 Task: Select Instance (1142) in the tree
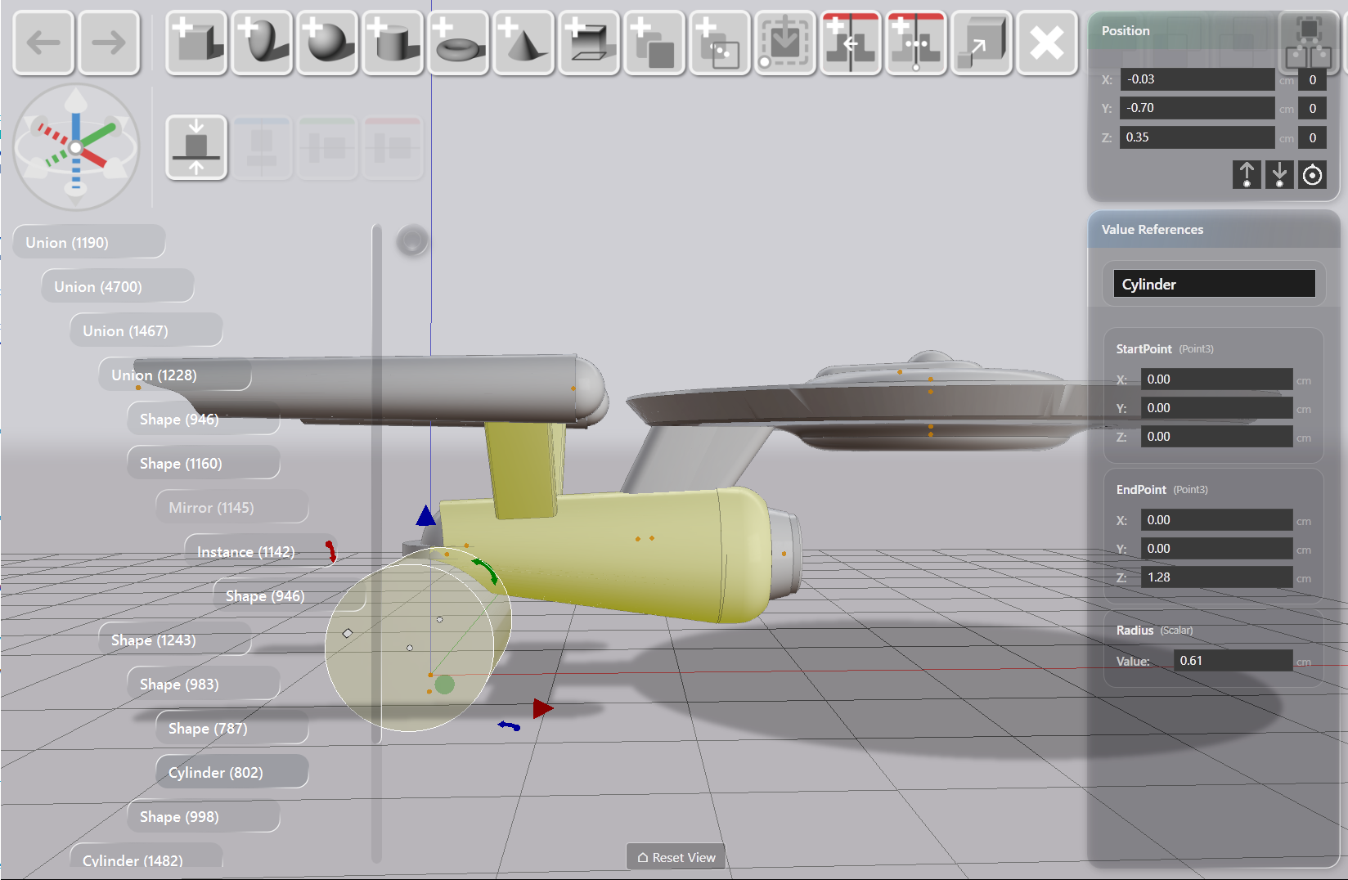tap(261, 551)
